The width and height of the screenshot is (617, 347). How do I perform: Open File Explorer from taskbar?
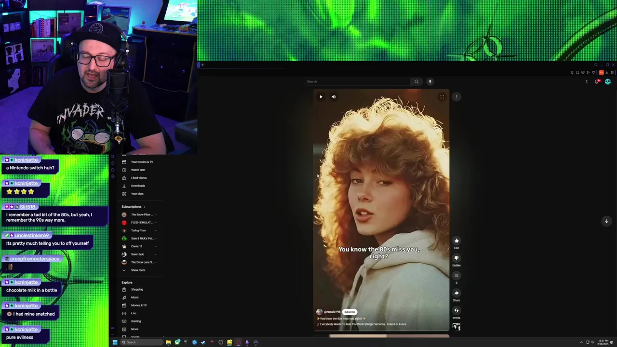168,343
